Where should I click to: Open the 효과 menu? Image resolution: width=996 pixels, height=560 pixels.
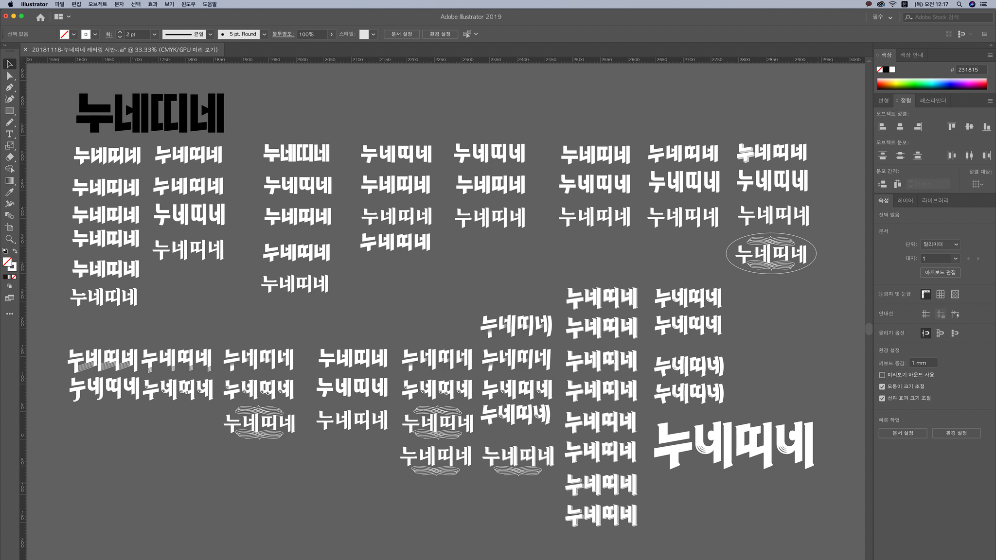[x=153, y=4]
